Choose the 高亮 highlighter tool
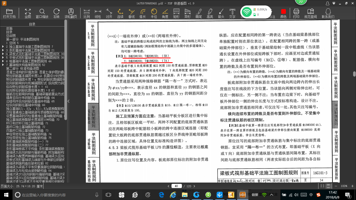The image size is (356, 200). click(210, 13)
